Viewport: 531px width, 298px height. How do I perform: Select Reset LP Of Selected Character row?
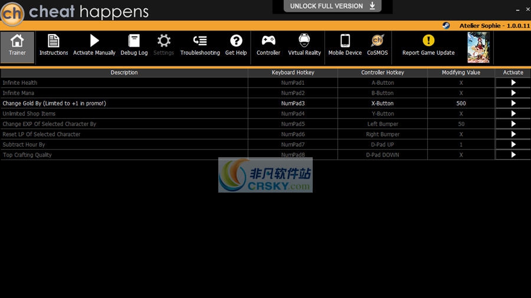click(124, 134)
